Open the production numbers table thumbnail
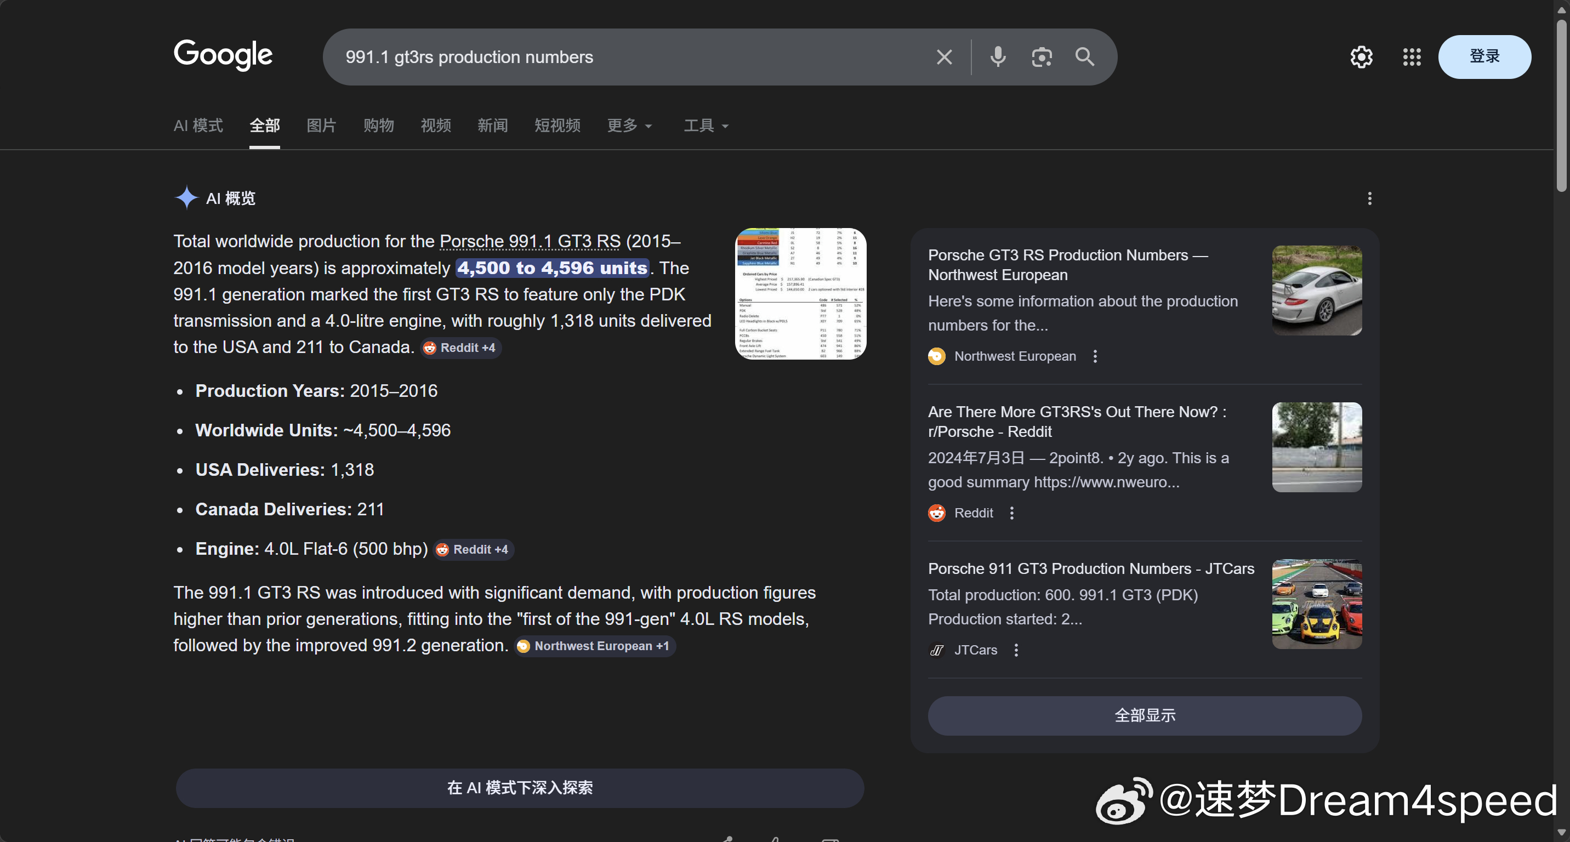The height and width of the screenshot is (842, 1570). (x=800, y=294)
